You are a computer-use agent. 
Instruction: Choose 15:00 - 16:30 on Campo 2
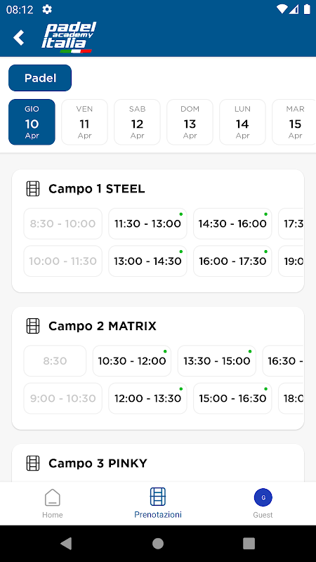[x=232, y=398]
